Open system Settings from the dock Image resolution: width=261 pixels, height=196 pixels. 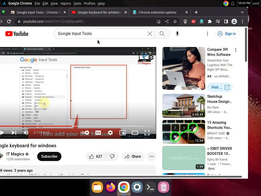[137, 187]
